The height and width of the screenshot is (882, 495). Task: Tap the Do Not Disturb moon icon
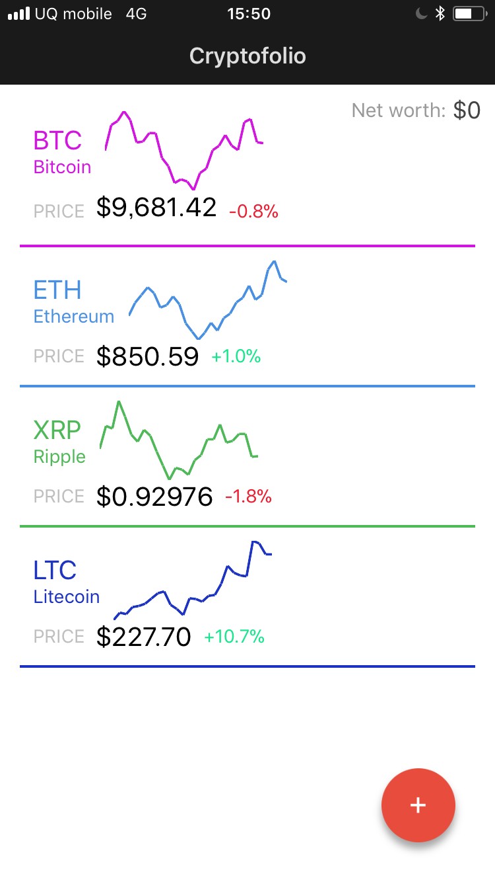coord(421,13)
